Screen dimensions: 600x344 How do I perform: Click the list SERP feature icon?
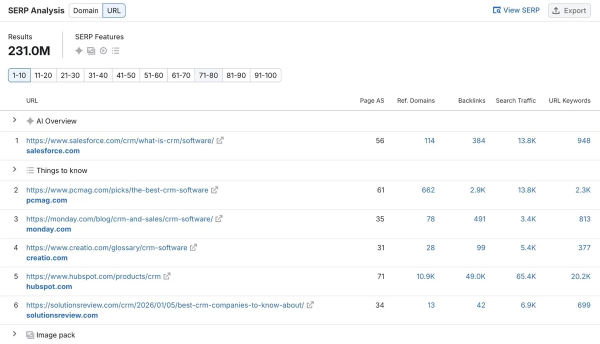coord(115,50)
